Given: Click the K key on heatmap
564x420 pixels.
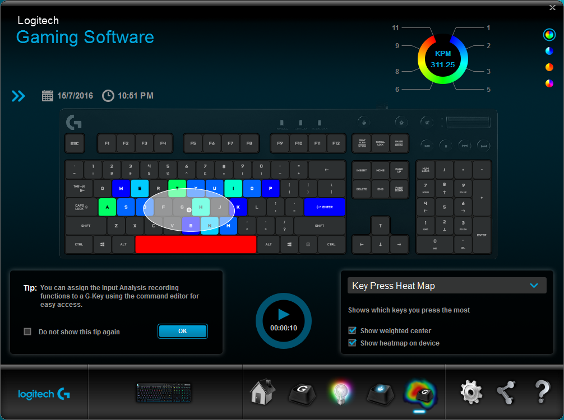Looking at the screenshot, I should click(238, 207).
